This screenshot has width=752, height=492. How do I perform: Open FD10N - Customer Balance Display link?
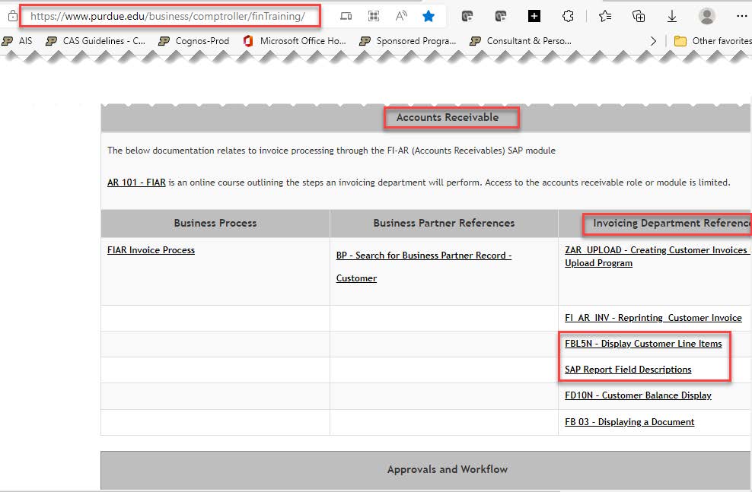coord(638,395)
